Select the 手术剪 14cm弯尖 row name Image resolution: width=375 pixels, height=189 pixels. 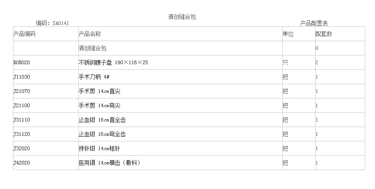coord(100,105)
